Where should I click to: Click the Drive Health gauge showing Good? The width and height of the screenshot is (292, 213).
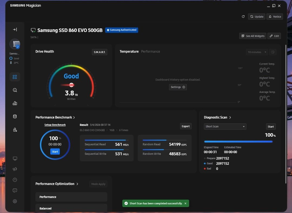click(71, 81)
